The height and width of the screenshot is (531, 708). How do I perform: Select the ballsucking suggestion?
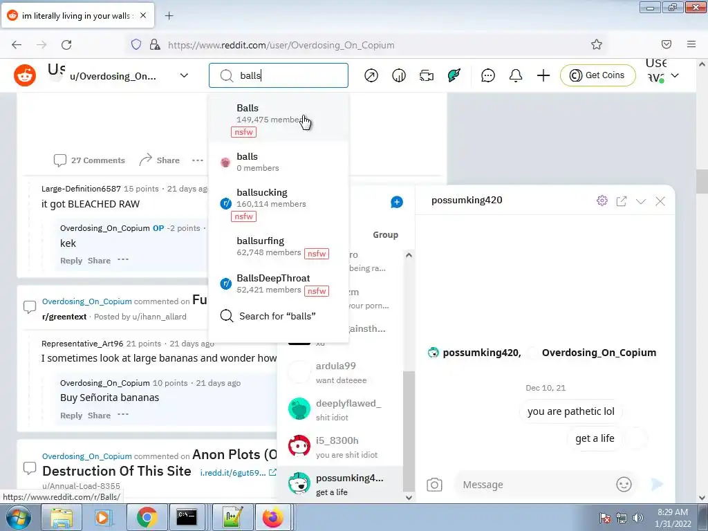pyautogui.click(x=279, y=204)
